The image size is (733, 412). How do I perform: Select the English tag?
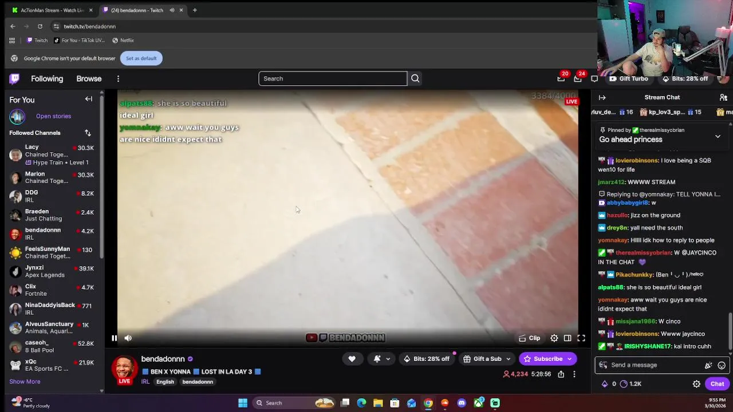pos(165,382)
